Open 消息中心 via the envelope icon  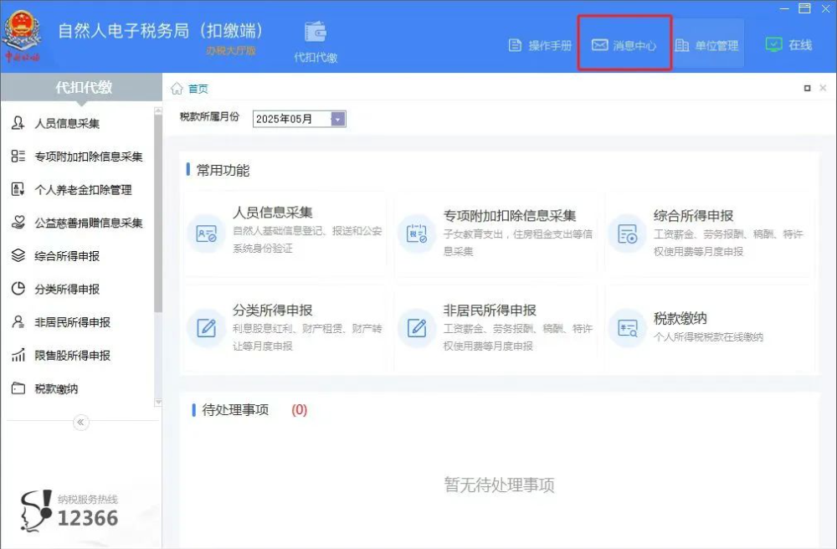pyautogui.click(x=598, y=44)
